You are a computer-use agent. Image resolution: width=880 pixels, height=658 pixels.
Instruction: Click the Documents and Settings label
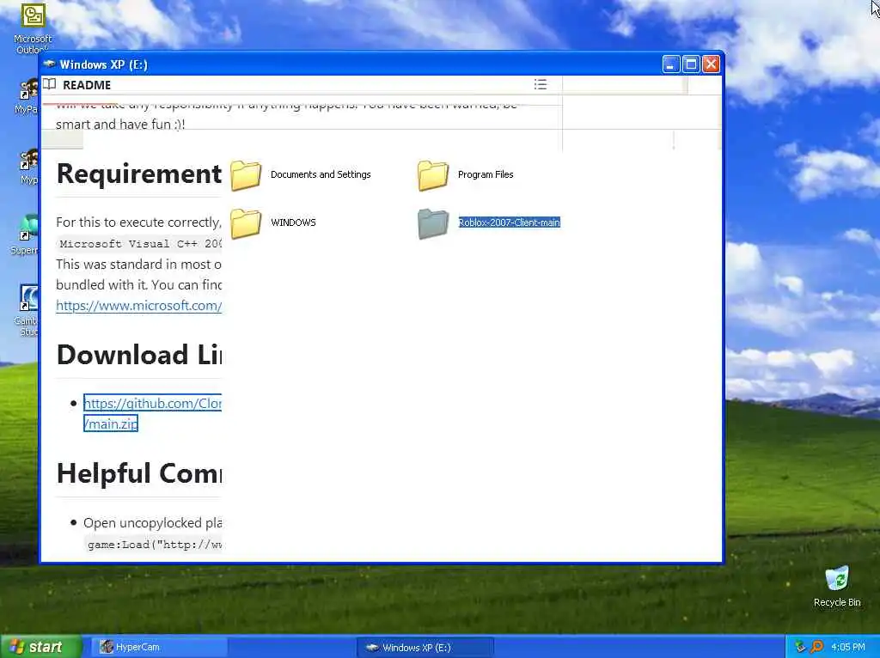[x=321, y=174]
